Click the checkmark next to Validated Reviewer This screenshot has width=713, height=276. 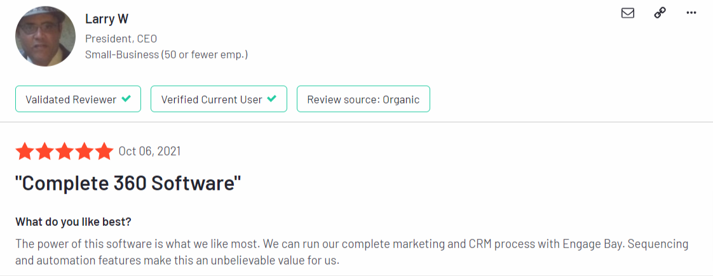pyautogui.click(x=126, y=99)
